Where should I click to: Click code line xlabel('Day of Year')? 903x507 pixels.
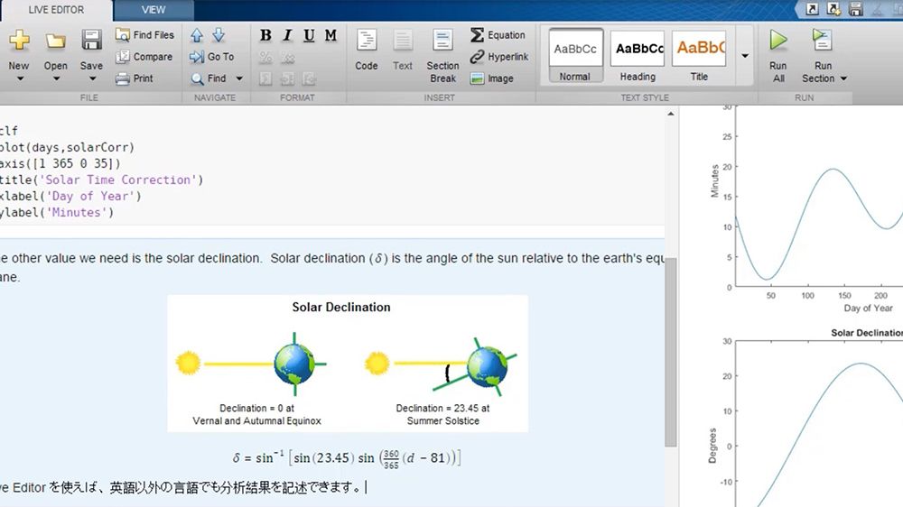click(70, 197)
